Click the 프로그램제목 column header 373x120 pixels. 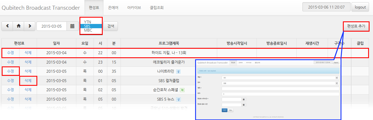(169, 43)
